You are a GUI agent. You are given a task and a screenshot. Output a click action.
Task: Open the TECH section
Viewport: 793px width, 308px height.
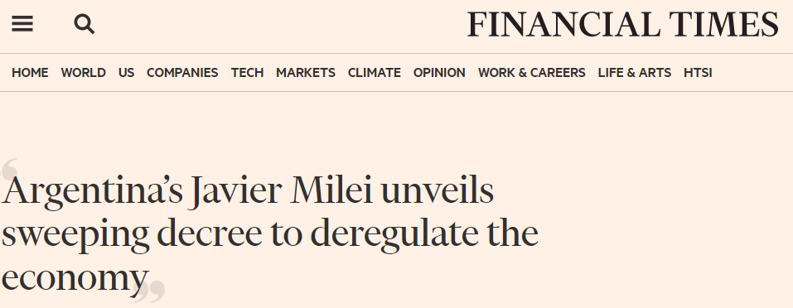click(247, 73)
